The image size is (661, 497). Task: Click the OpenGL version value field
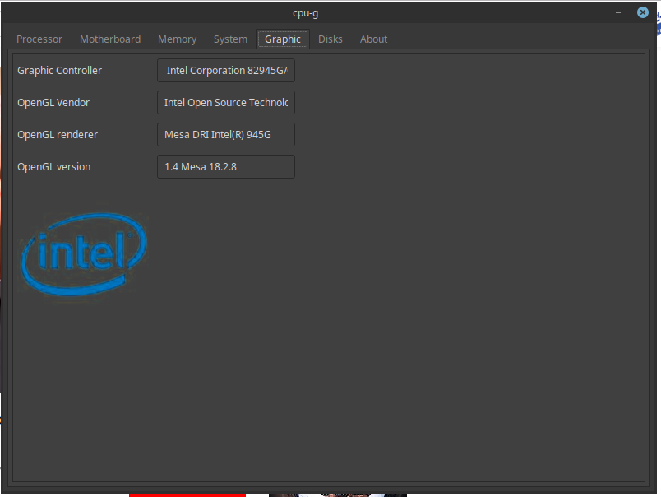(226, 167)
